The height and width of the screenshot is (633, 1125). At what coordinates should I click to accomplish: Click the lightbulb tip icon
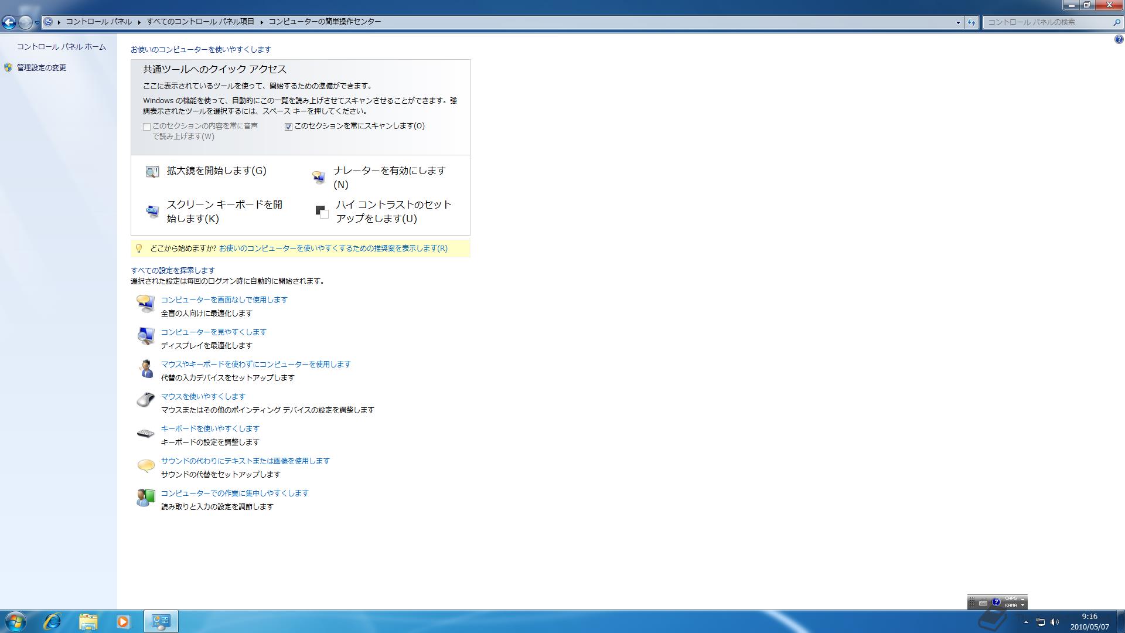[x=139, y=249]
